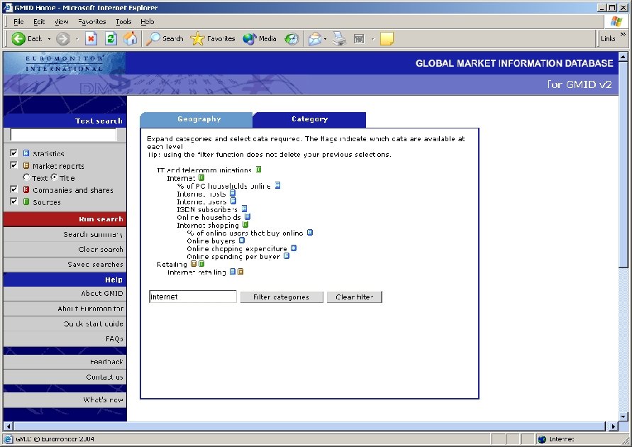Select the Text radio button
The width and height of the screenshot is (632, 447).
pos(26,177)
